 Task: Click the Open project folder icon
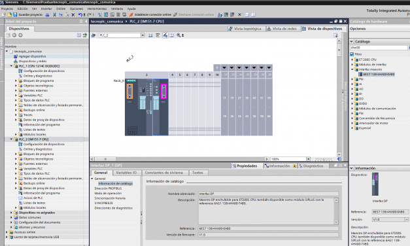point(9,14)
